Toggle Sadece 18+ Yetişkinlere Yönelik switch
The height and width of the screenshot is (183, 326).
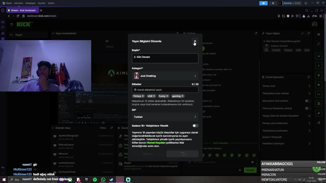[x=195, y=126]
